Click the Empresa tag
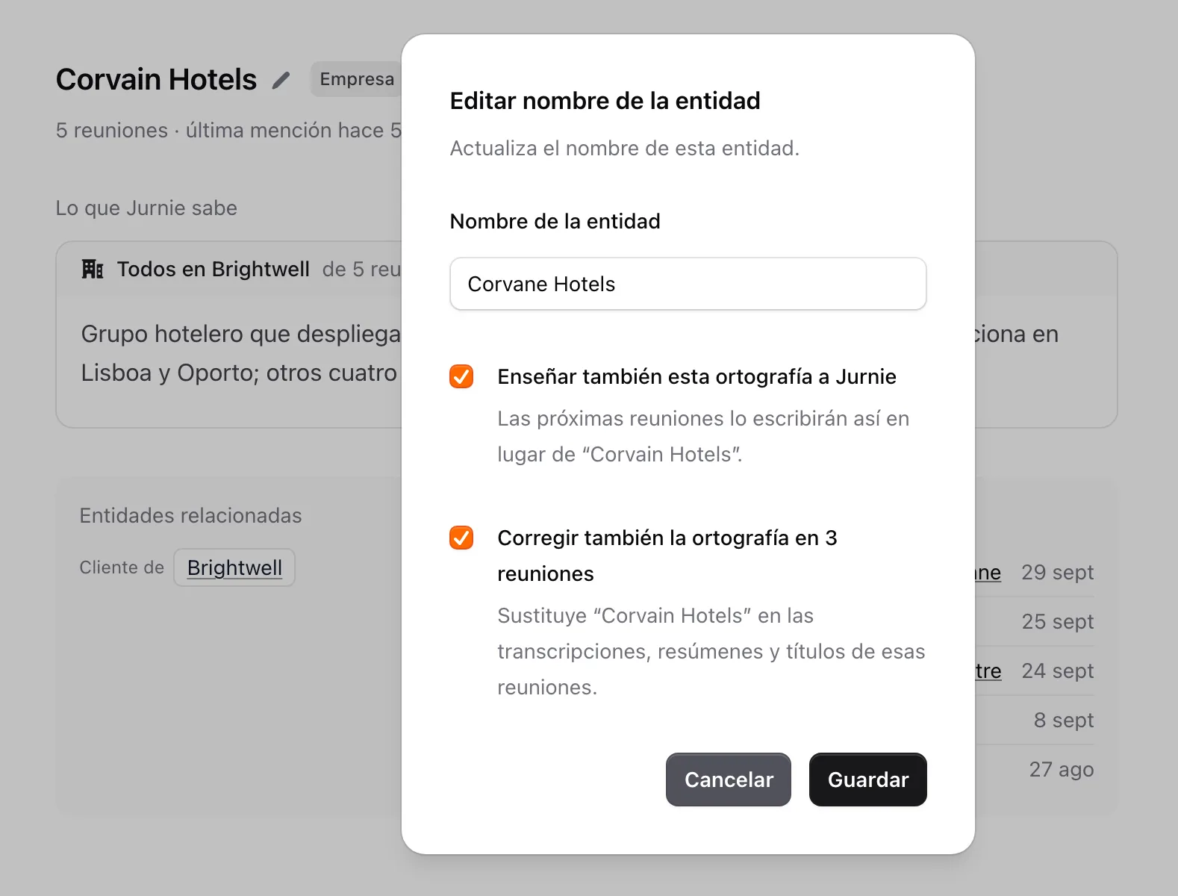The height and width of the screenshot is (896, 1178). [x=357, y=79]
